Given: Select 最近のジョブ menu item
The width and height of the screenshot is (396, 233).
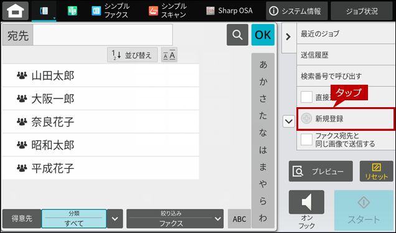Looking at the screenshot, I should tap(346, 34).
